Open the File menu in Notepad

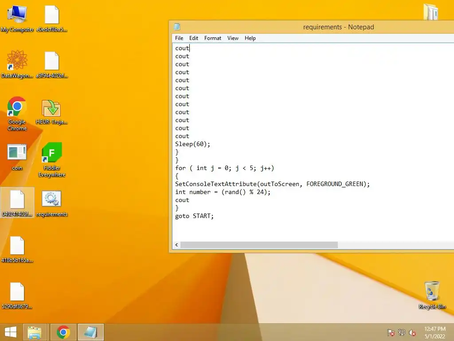179,38
